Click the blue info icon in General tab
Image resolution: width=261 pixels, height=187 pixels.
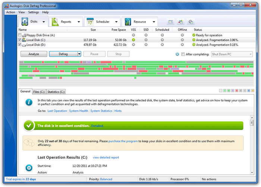click(x=29, y=102)
